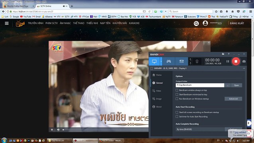This screenshot has width=254, height=143.
Task: Go back with Firefox back arrow
Action: [x=3, y=12]
